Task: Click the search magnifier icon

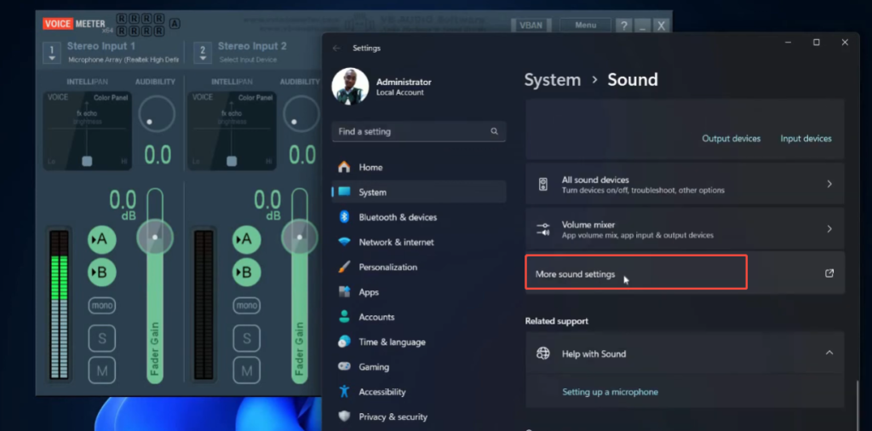Action: pyautogui.click(x=495, y=131)
